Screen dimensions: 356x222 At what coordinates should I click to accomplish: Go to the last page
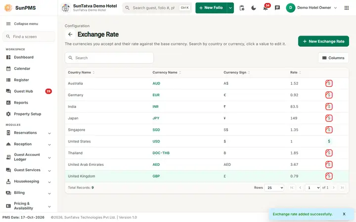(x=342, y=187)
